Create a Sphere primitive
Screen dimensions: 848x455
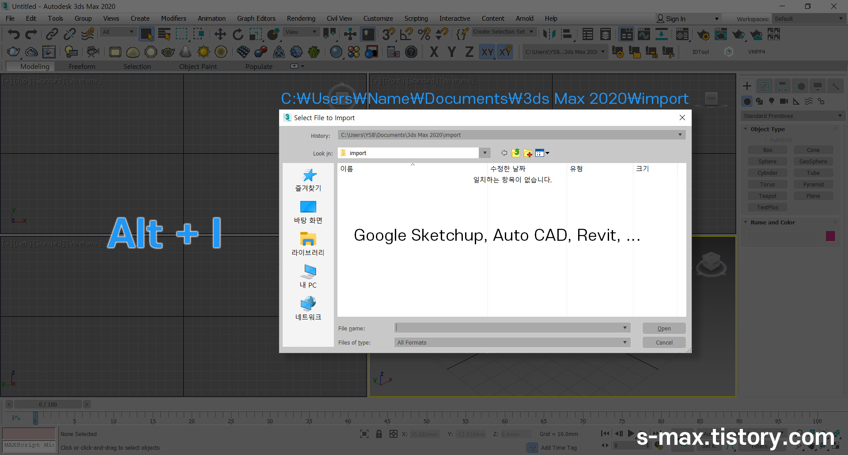[767, 162]
